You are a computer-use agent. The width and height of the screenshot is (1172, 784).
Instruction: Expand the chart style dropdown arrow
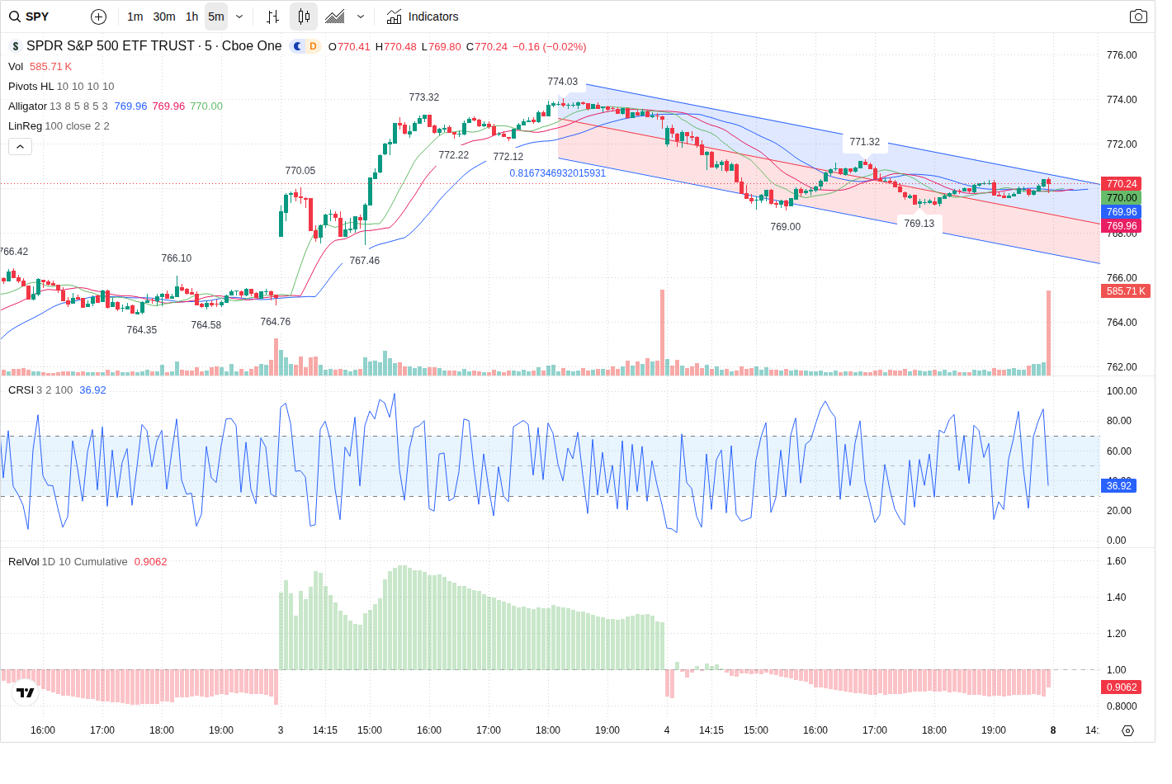pos(361,17)
